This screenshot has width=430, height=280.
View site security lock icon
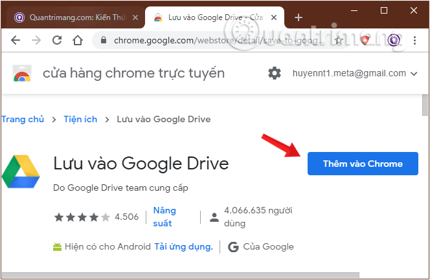coord(104,40)
